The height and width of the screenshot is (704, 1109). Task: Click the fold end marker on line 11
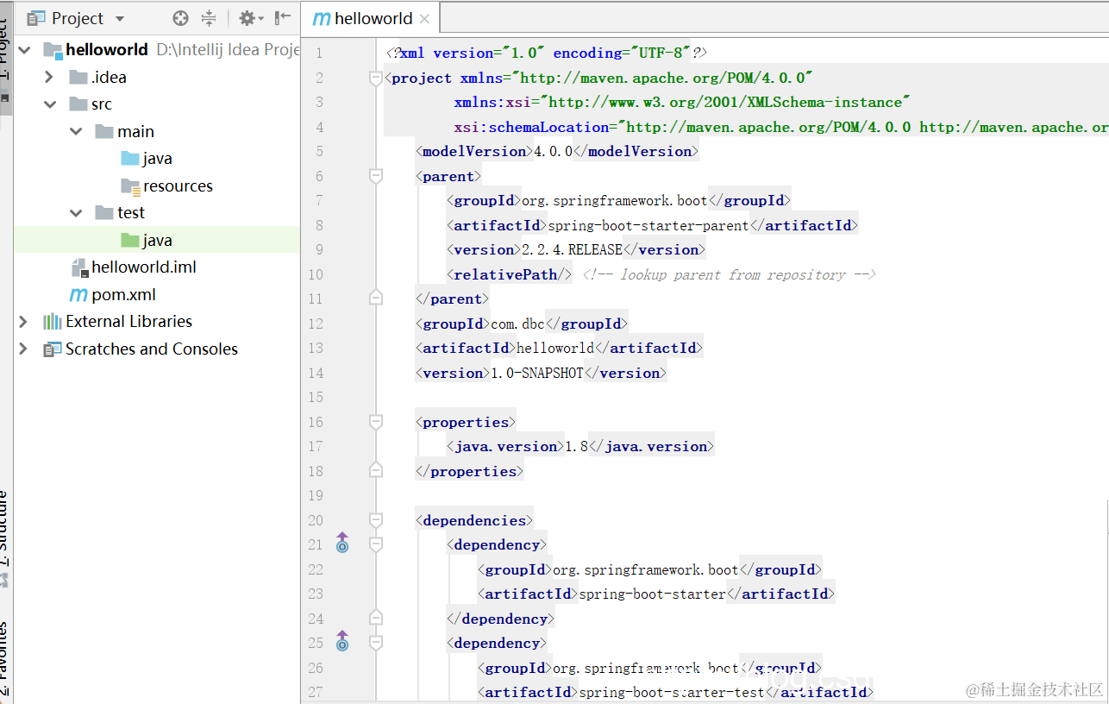click(x=375, y=299)
